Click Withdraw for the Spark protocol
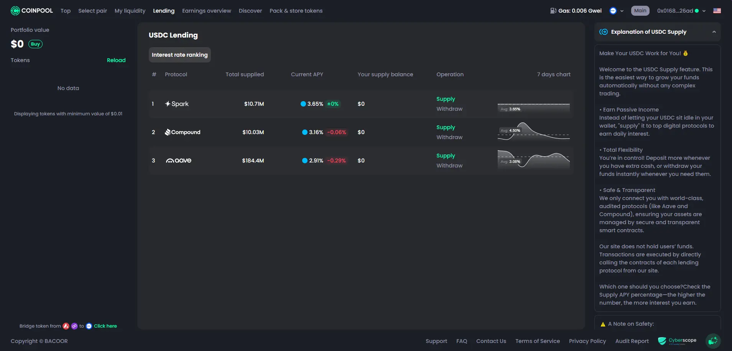Image resolution: width=732 pixels, height=351 pixels. [449, 109]
